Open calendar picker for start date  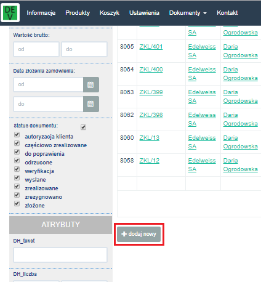[91, 84]
